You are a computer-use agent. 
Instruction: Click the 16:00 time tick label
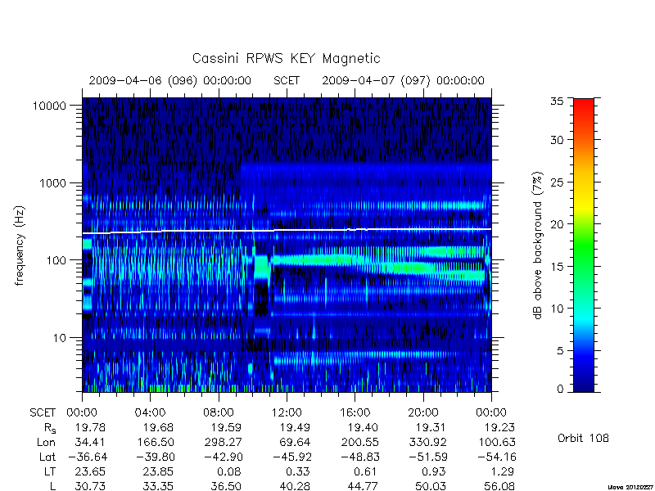pos(355,413)
